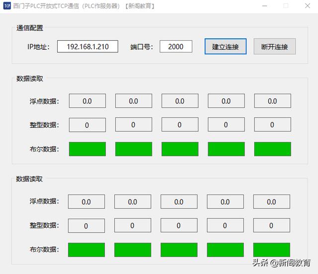Screen dimensions: 318x274
Task: Select first 整型数据 box in lower group
Action: (x=86, y=226)
